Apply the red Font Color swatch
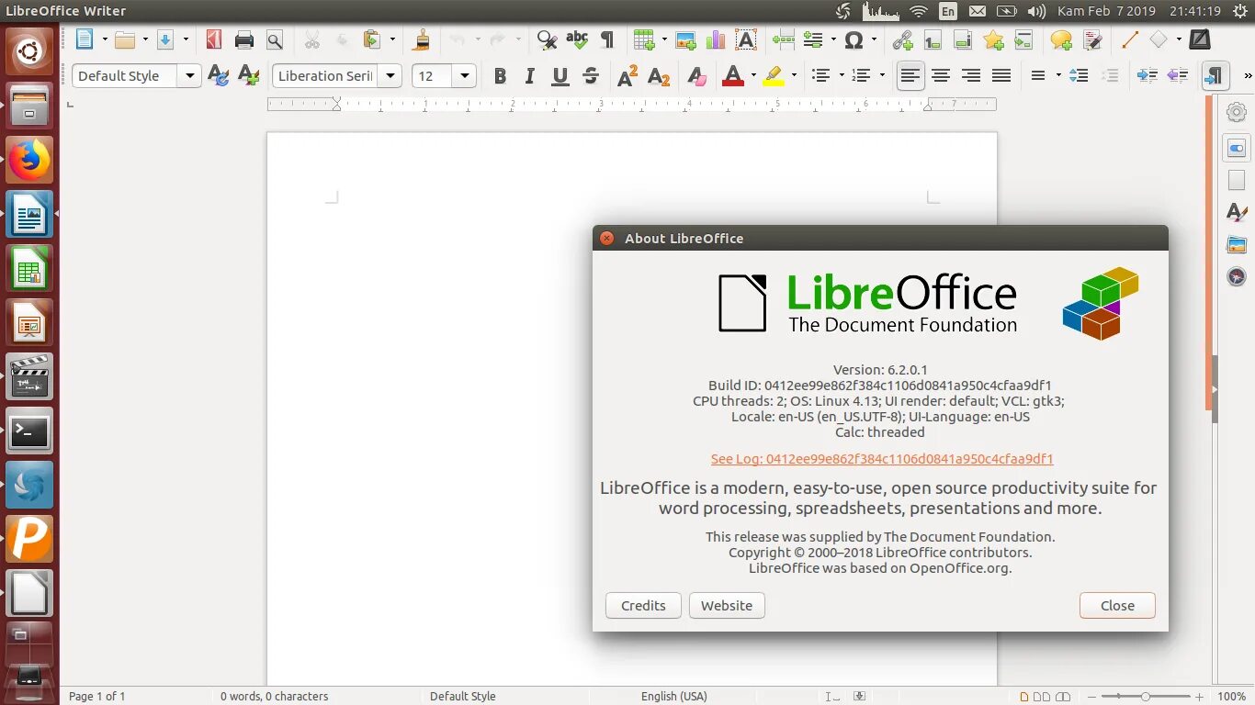Image resolution: width=1255 pixels, height=705 pixels. 732,76
